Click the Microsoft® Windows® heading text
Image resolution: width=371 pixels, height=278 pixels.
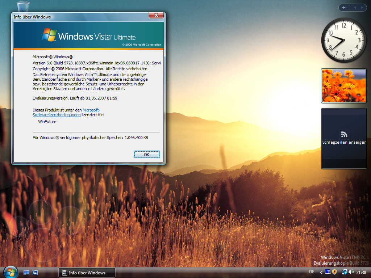tap(53, 57)
